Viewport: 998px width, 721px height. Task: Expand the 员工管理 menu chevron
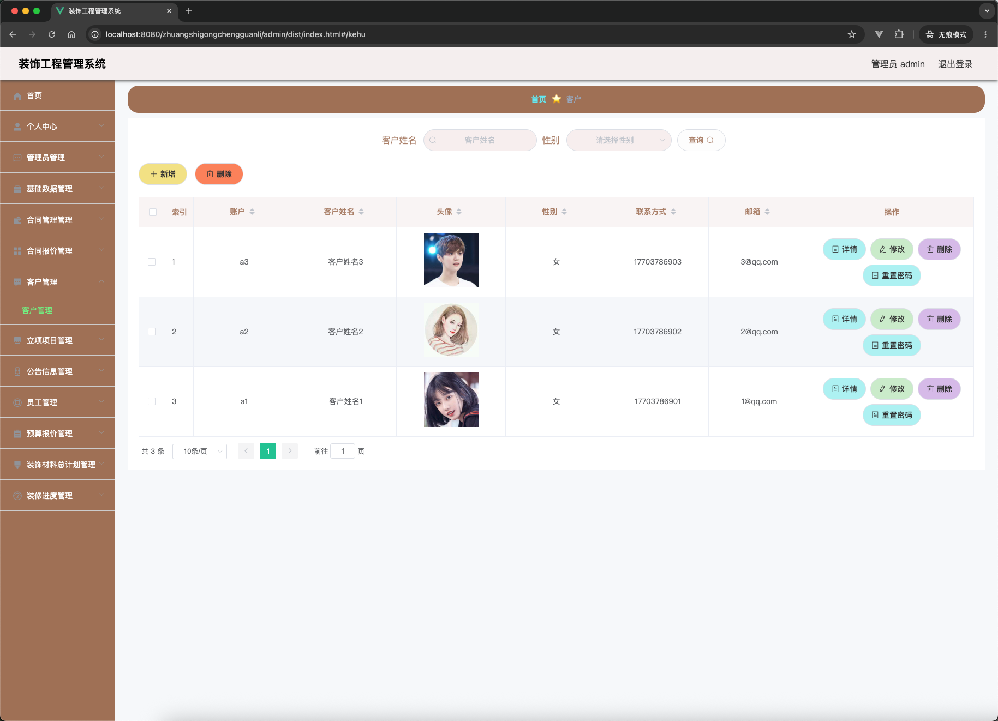click(x=101, y=401)
